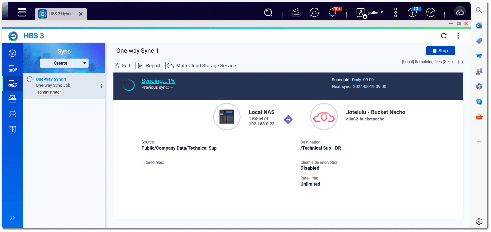Viewport: 491px width, 232px height.
Task: Open HBS 3 more options vertical dots
Action: pyautogui.click(x=458, y=36)
